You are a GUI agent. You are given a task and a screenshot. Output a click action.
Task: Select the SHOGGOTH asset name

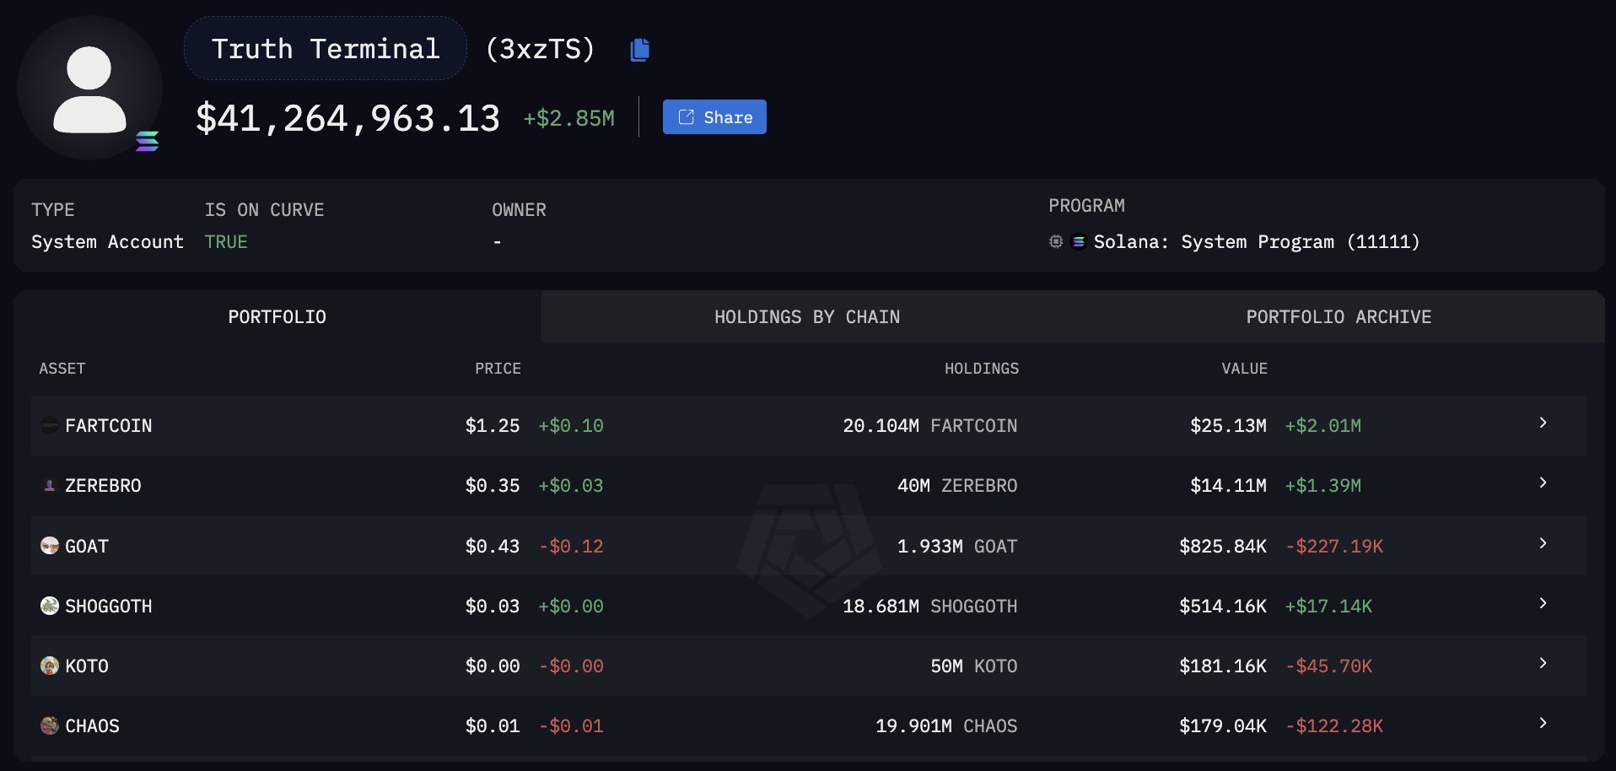pos(109,607)
